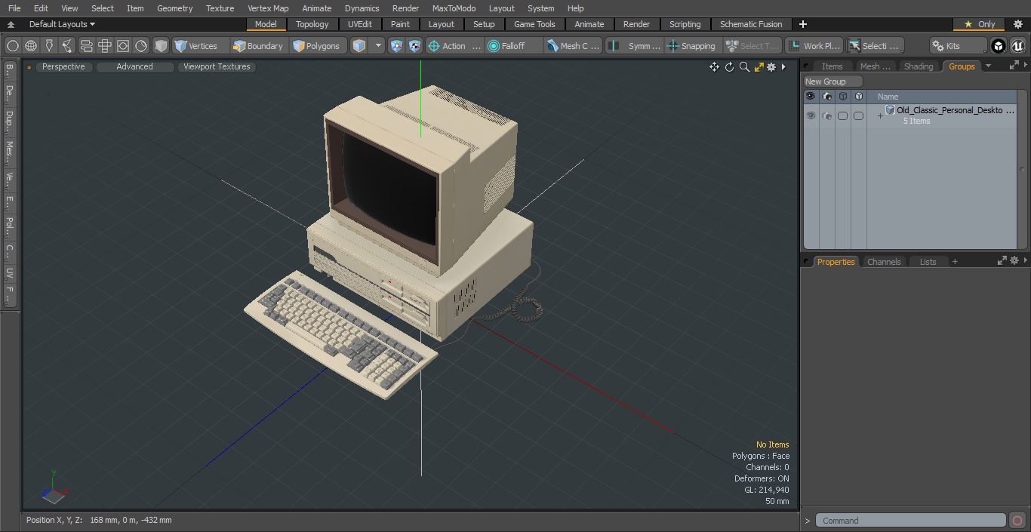Select the curve tool icon beside the pen
Screen dimensions: 1031x532
click(x=67, y=46)
